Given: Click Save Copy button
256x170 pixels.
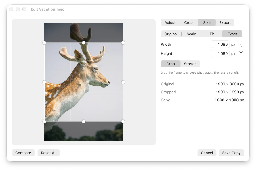Looking at the screenshot, I should point(231,153).
